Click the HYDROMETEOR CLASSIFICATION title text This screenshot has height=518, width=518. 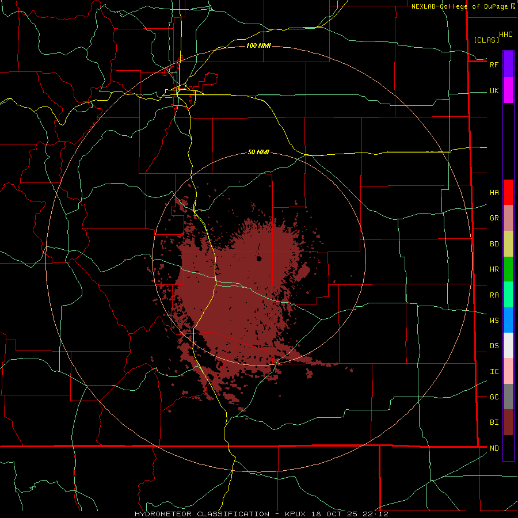point(202,514)
